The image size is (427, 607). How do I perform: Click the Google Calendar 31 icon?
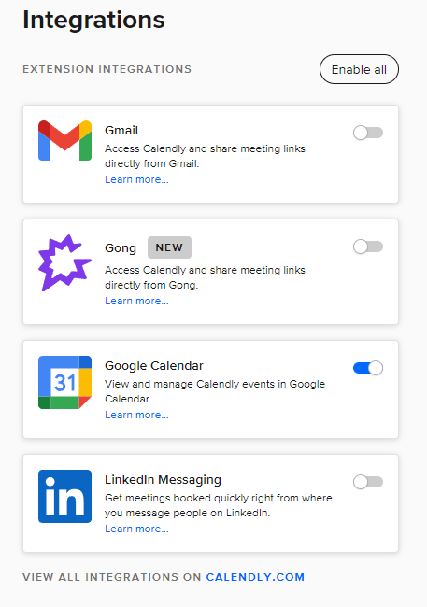[x=64, y=383]
